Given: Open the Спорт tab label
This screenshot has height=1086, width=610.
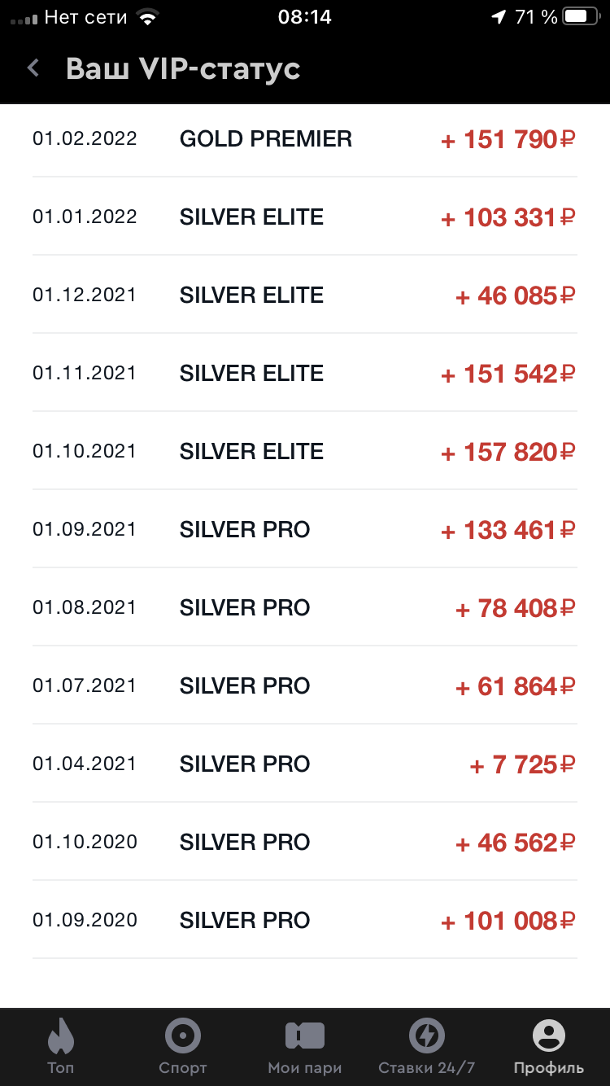Looking at the screenshot, I should pyautogui.click(x=183, y=1068).
